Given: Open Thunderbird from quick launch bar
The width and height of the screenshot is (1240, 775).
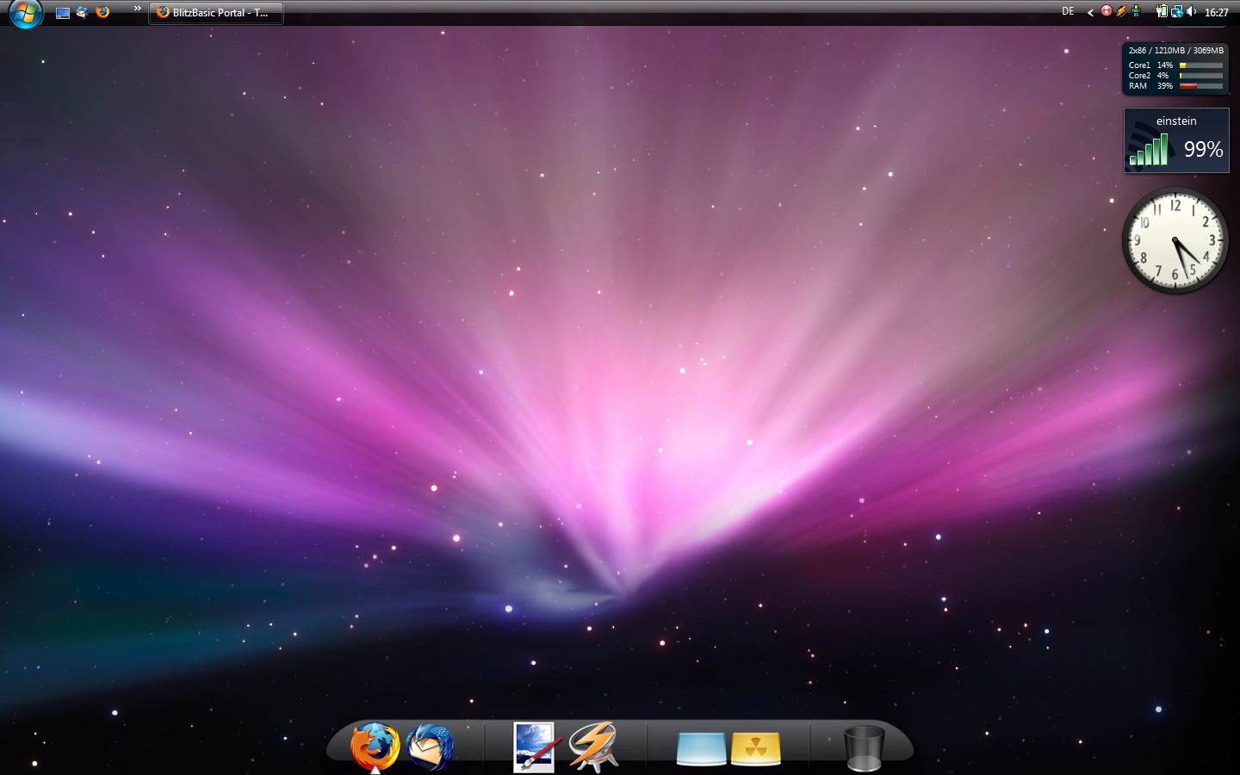Looking at the screenshot, I should pos(83,13).
